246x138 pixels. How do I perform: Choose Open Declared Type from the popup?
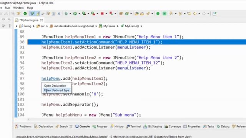(57, 90)
